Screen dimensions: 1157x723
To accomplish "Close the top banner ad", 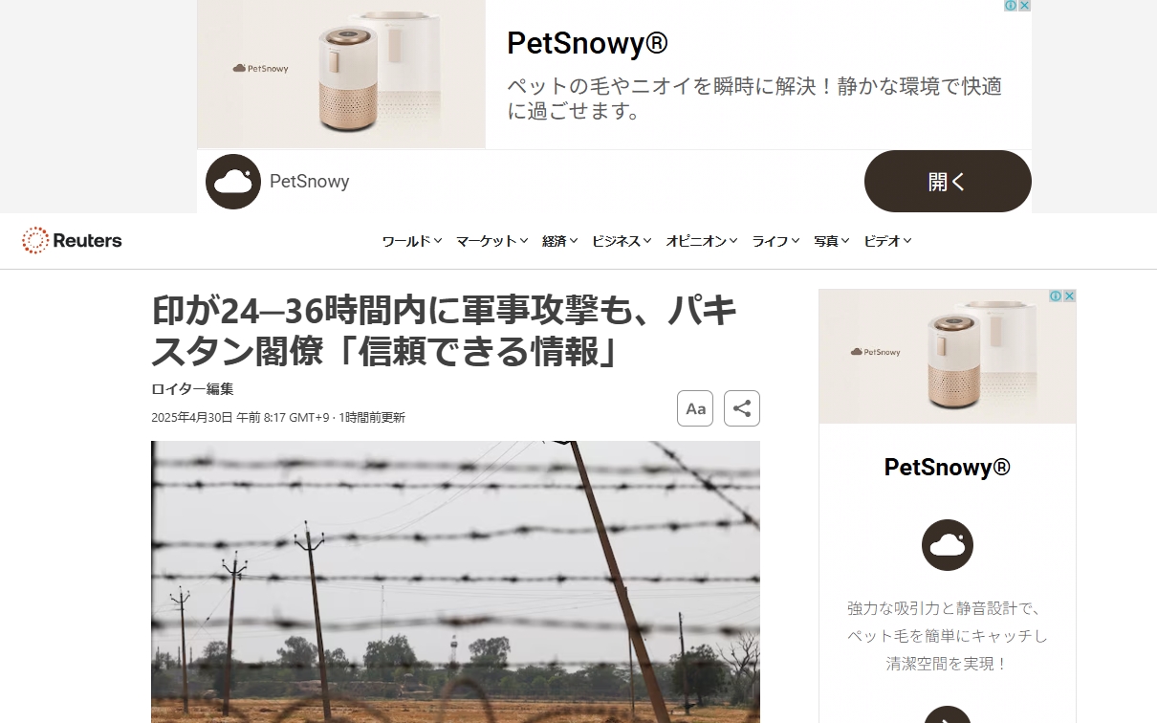I will pos(1024,6).
